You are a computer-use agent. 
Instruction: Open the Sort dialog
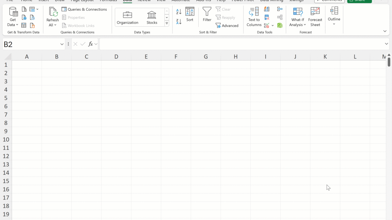(190, 15)
